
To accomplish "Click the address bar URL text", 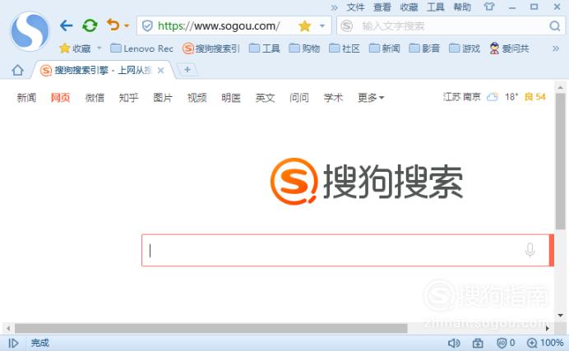I will pyautogui.click(x=219, y=25).
